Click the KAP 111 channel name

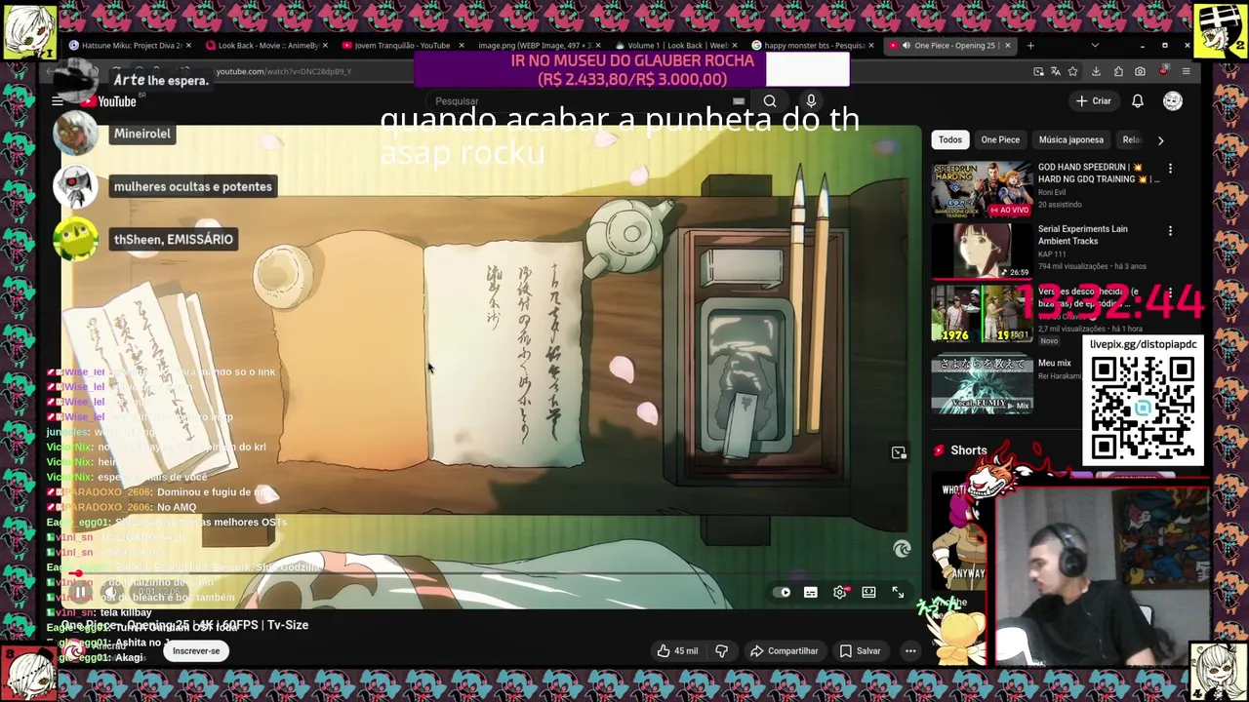[1051, 254]
